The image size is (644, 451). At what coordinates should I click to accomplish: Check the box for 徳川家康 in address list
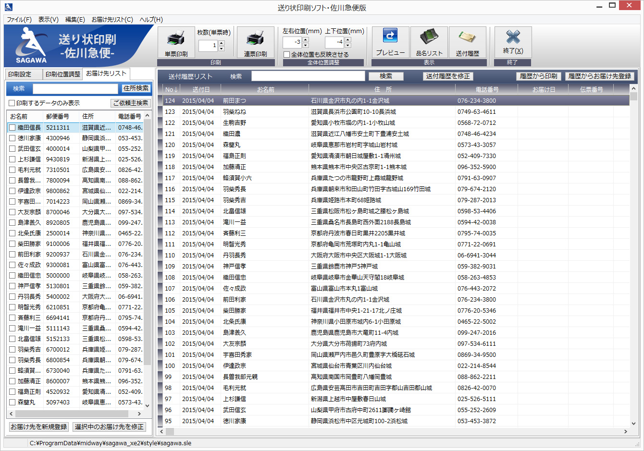[x=12, y=138]
